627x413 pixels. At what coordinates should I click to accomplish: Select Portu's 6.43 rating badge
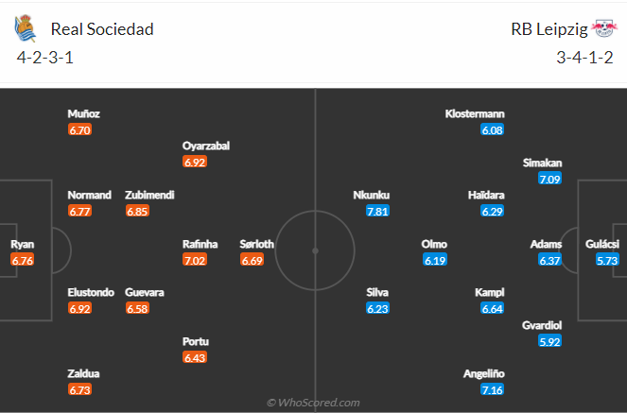pyautogui.click(x=195, y=357)
